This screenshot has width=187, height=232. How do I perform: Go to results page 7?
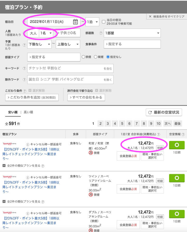click(137, 124)
